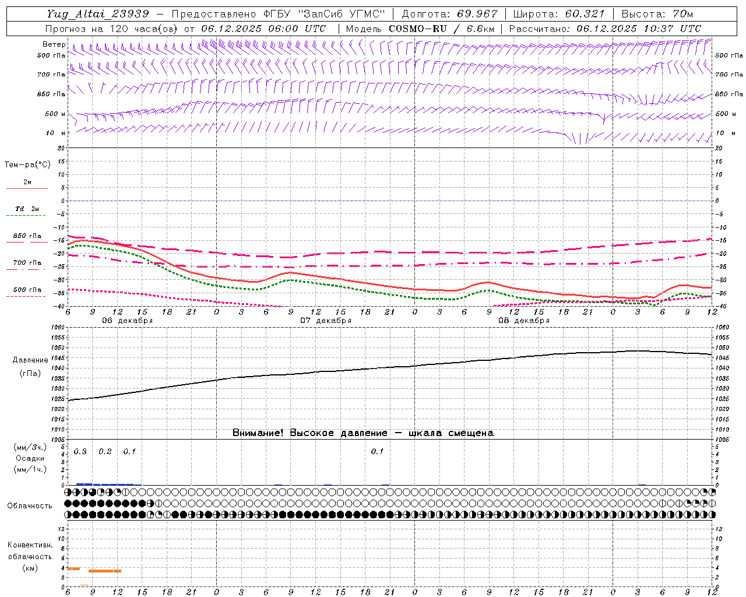Viewport: 746px width, 597px height.
Task: Click the Тем-ра(°C) temperature axis title
Action: pyautogui.click(x=27, y=165)
